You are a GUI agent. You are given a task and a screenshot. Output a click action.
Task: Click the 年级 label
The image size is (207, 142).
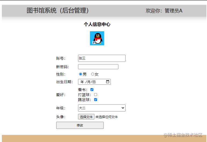[61, 108]
